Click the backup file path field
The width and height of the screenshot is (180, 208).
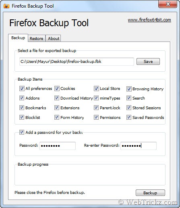[x=77, y=62]
